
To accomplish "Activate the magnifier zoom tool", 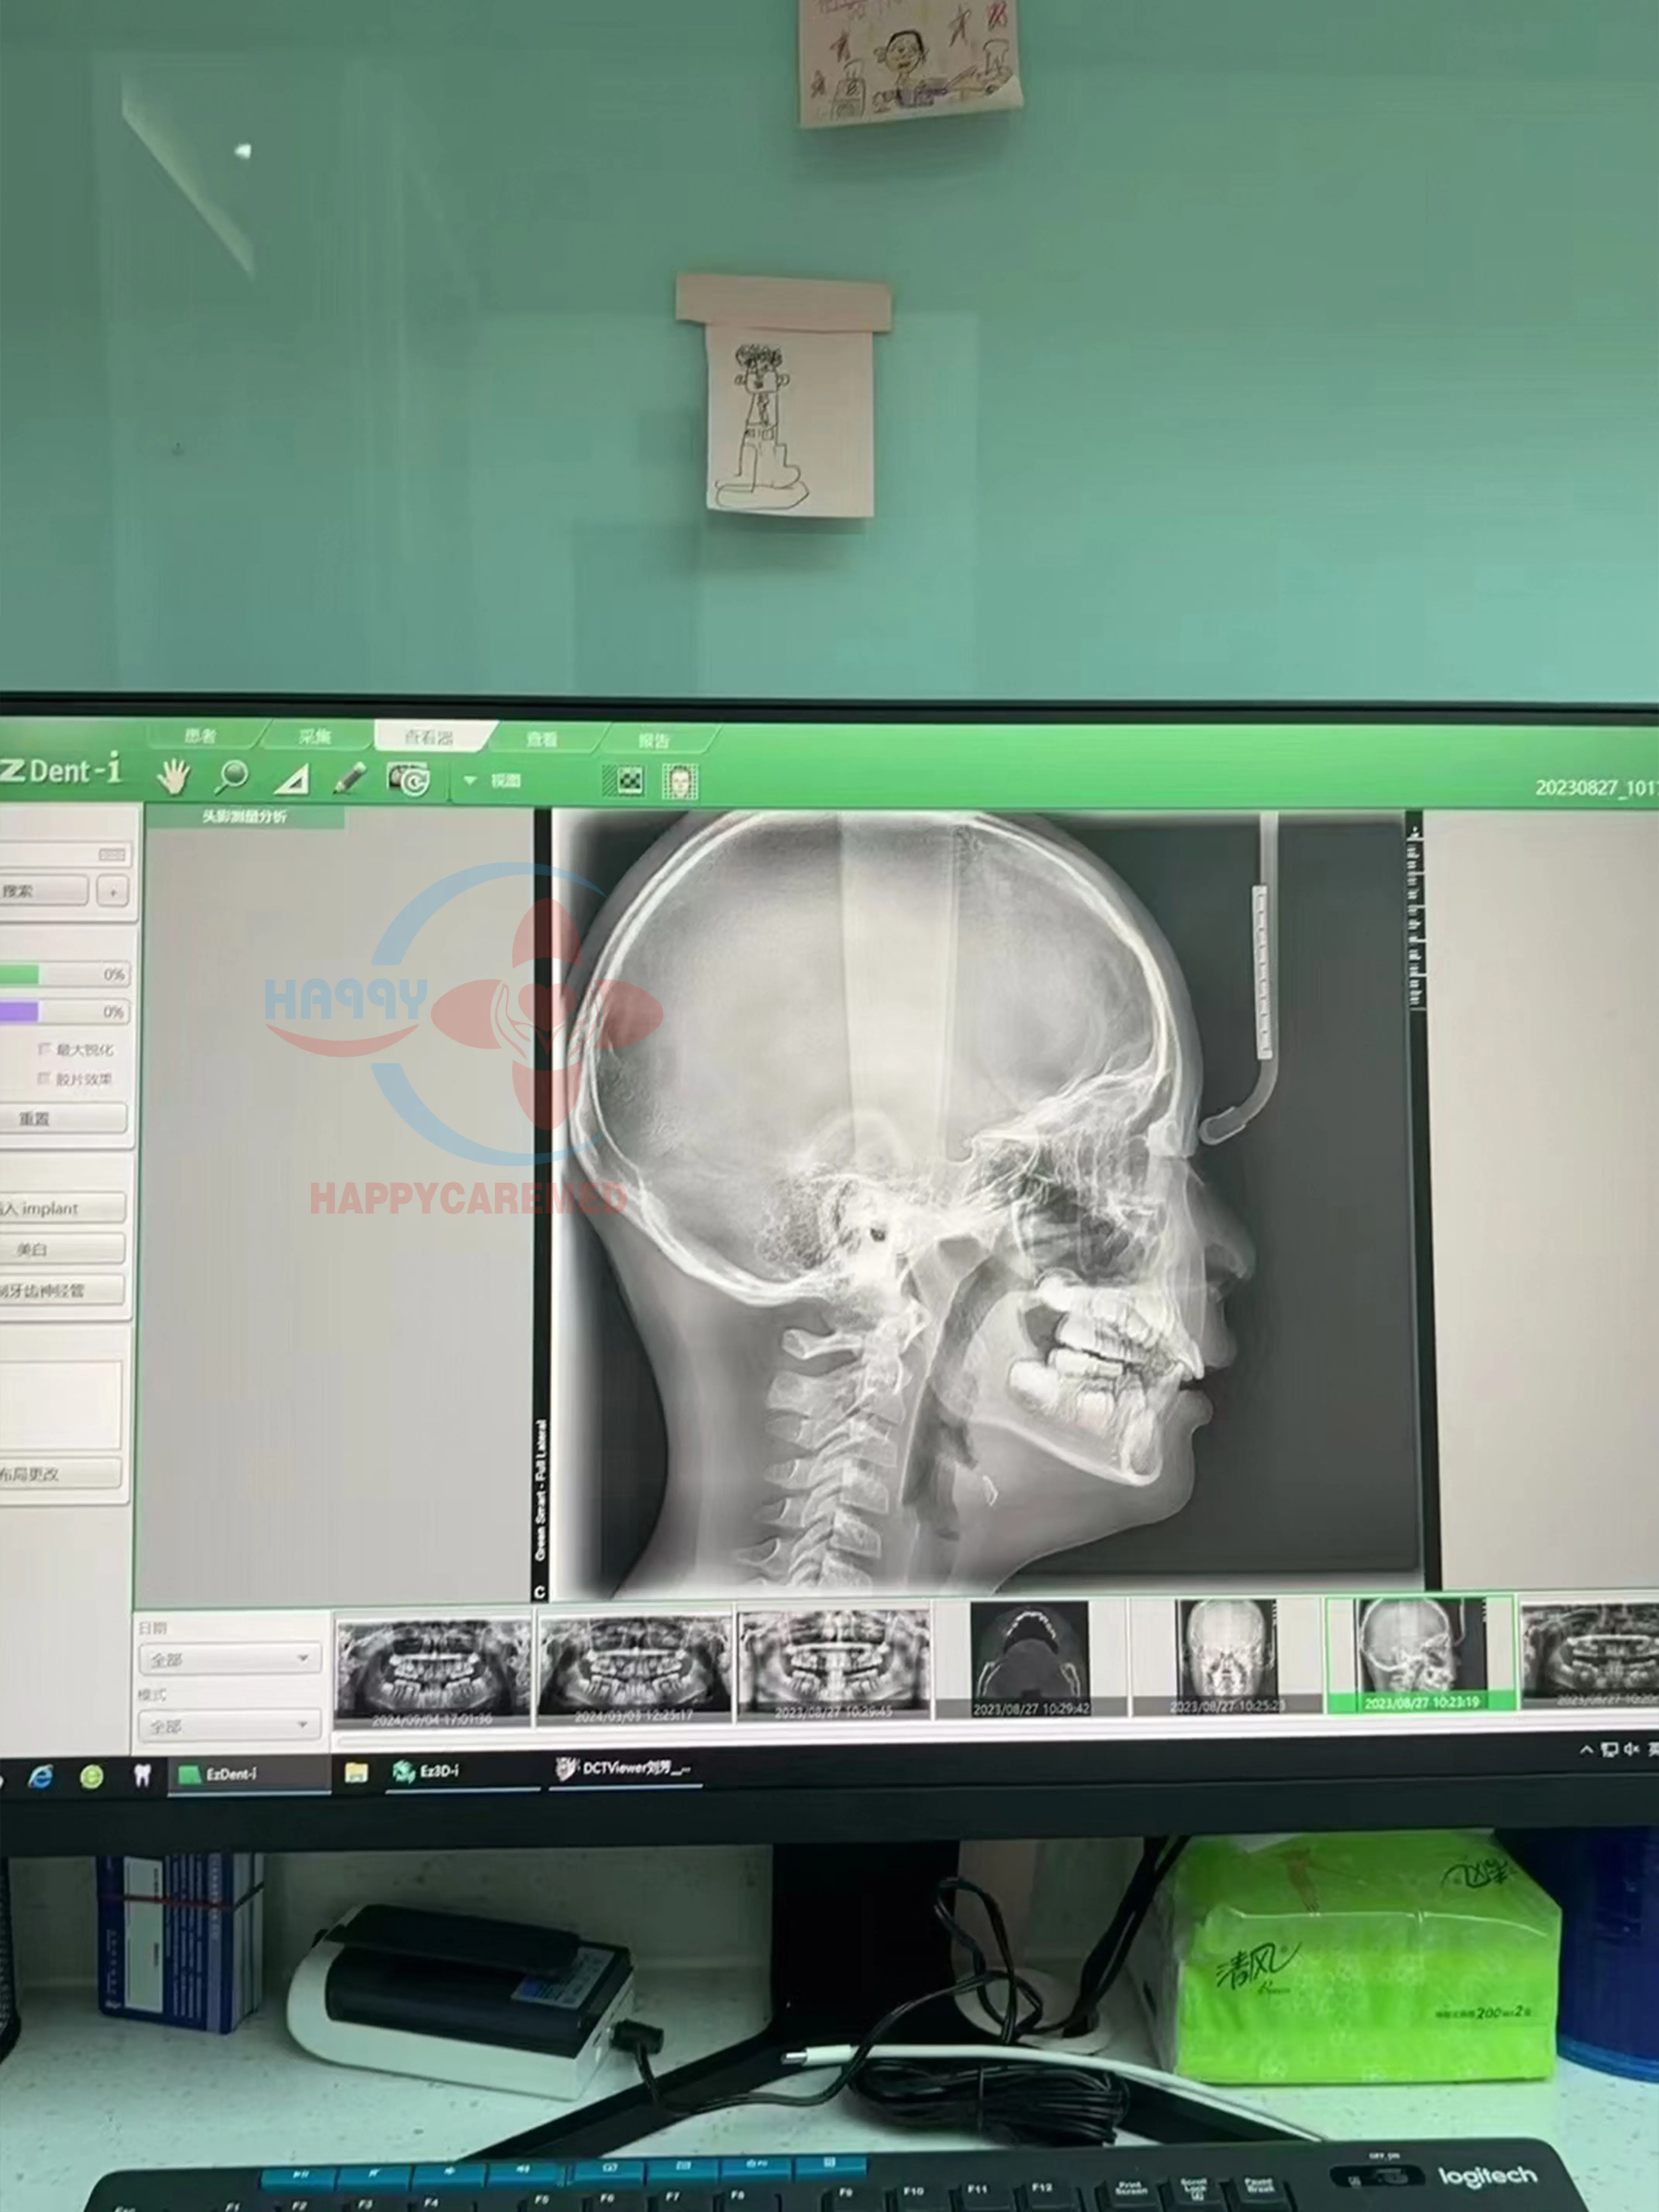I will point(232,776).
